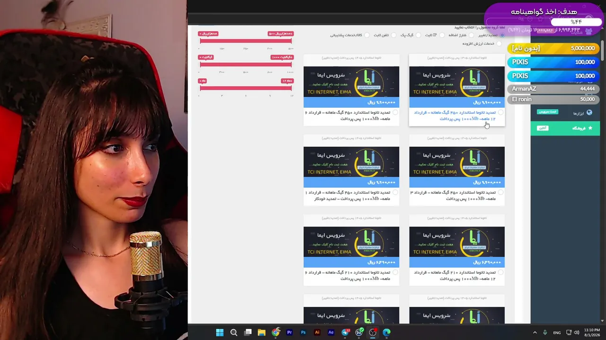
Task: Click the آنلاین badge beside فروشگاه
Action: (543, 128)
